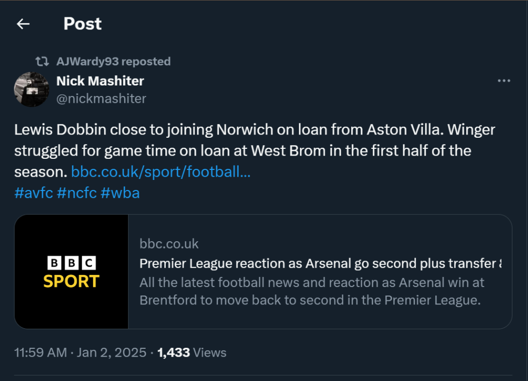
Task: Follow the bbc.co.uk/sport/football link in the post
Action: coord(161,172)
